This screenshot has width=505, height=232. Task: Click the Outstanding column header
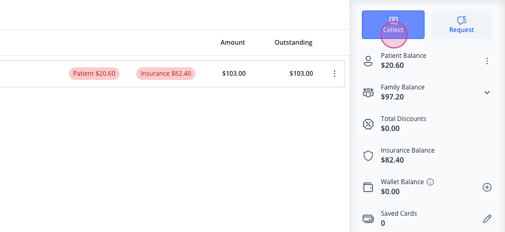(294, 43)
